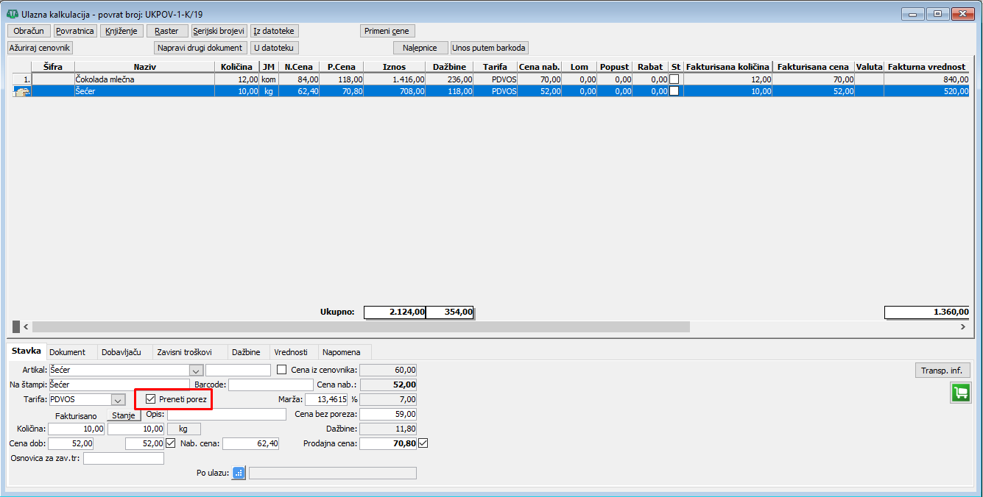Open the Dobavljaču tab

point(121,352)
